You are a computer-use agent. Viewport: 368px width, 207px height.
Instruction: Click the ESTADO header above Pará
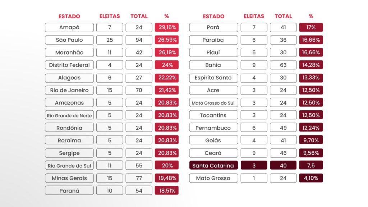pyautogui.click(x=213, y=16)
